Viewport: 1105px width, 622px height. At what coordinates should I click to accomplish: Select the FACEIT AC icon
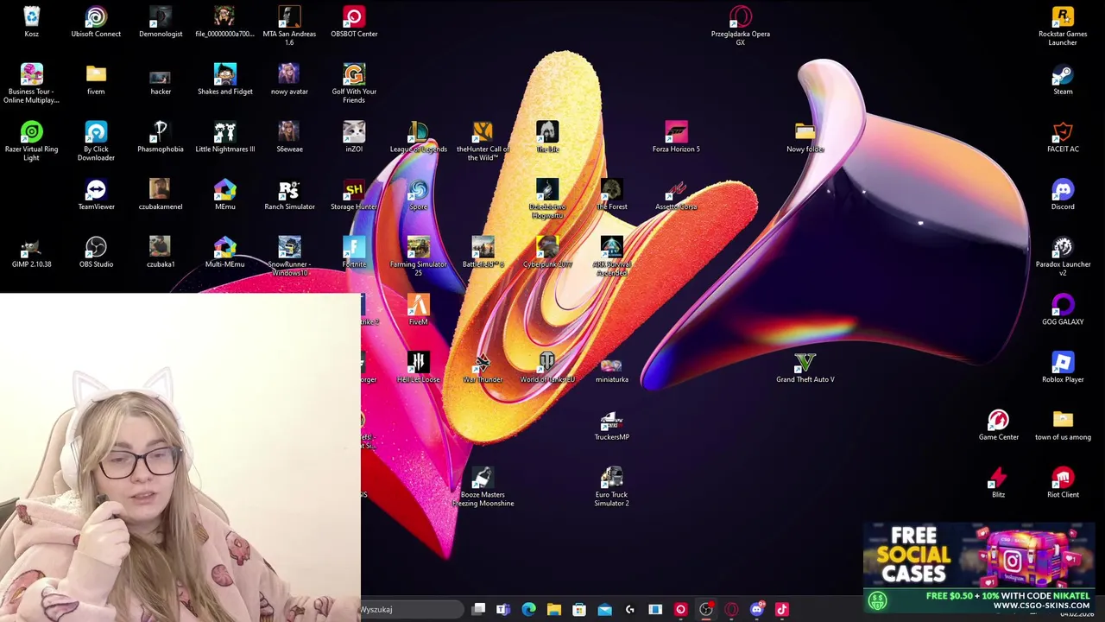coord(1063,138)
